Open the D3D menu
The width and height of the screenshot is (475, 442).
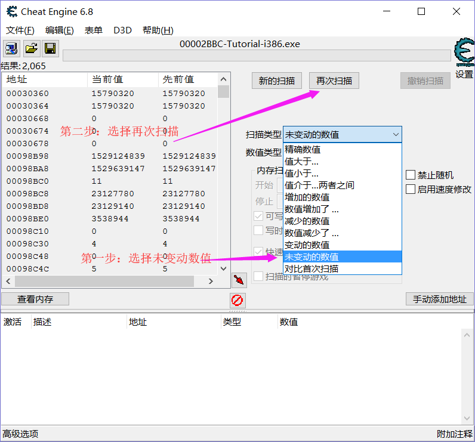point(122,30)
